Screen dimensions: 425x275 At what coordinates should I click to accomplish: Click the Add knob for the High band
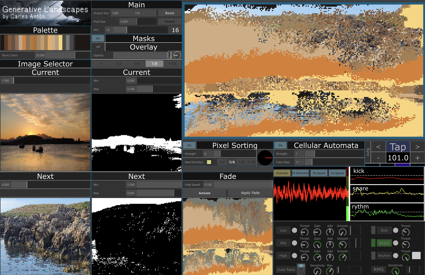(x=330, y=257)
